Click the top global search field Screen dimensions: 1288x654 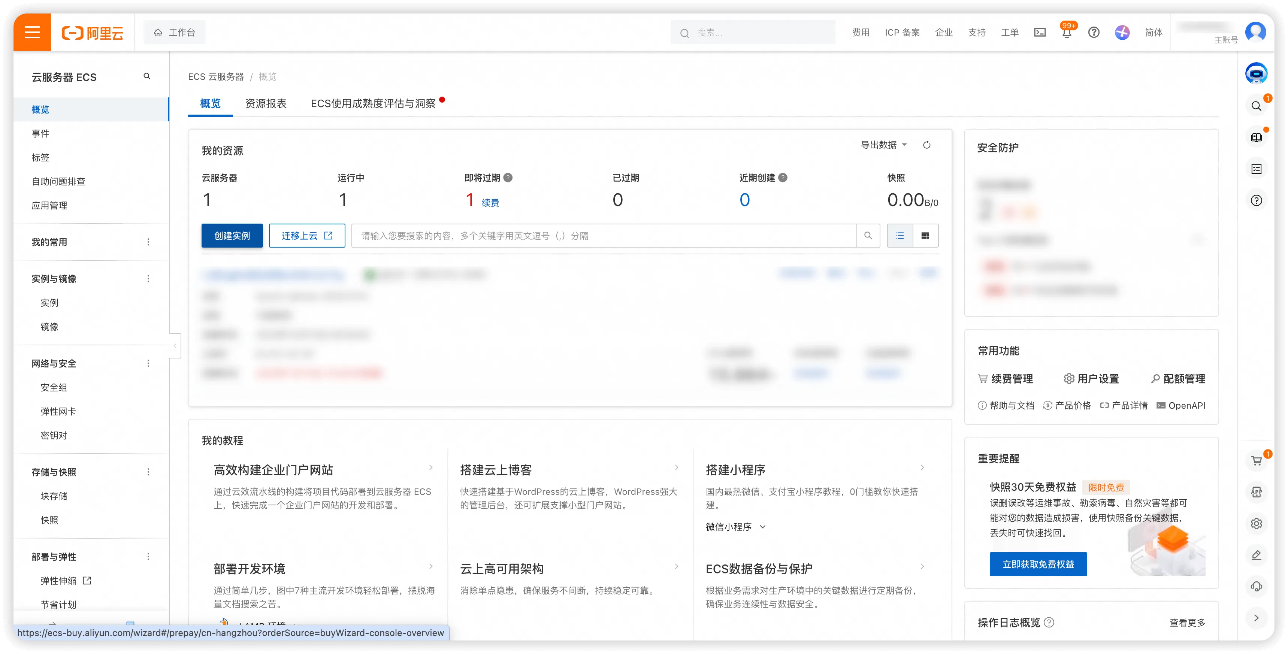753,33
